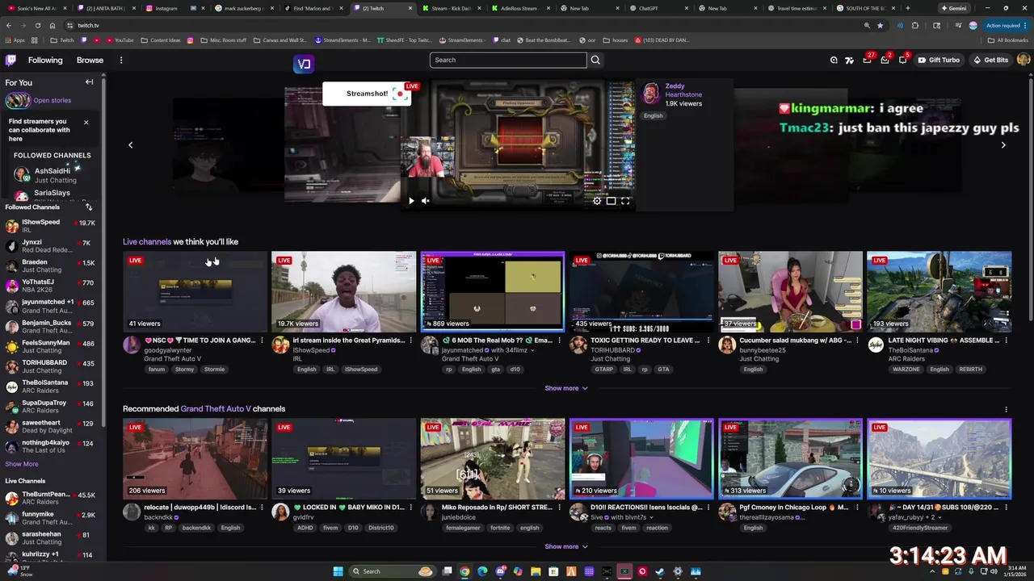The image size is (1034, 581).
Task: Open the user profile avatar menu
Action: click(x=1023, y=60)
